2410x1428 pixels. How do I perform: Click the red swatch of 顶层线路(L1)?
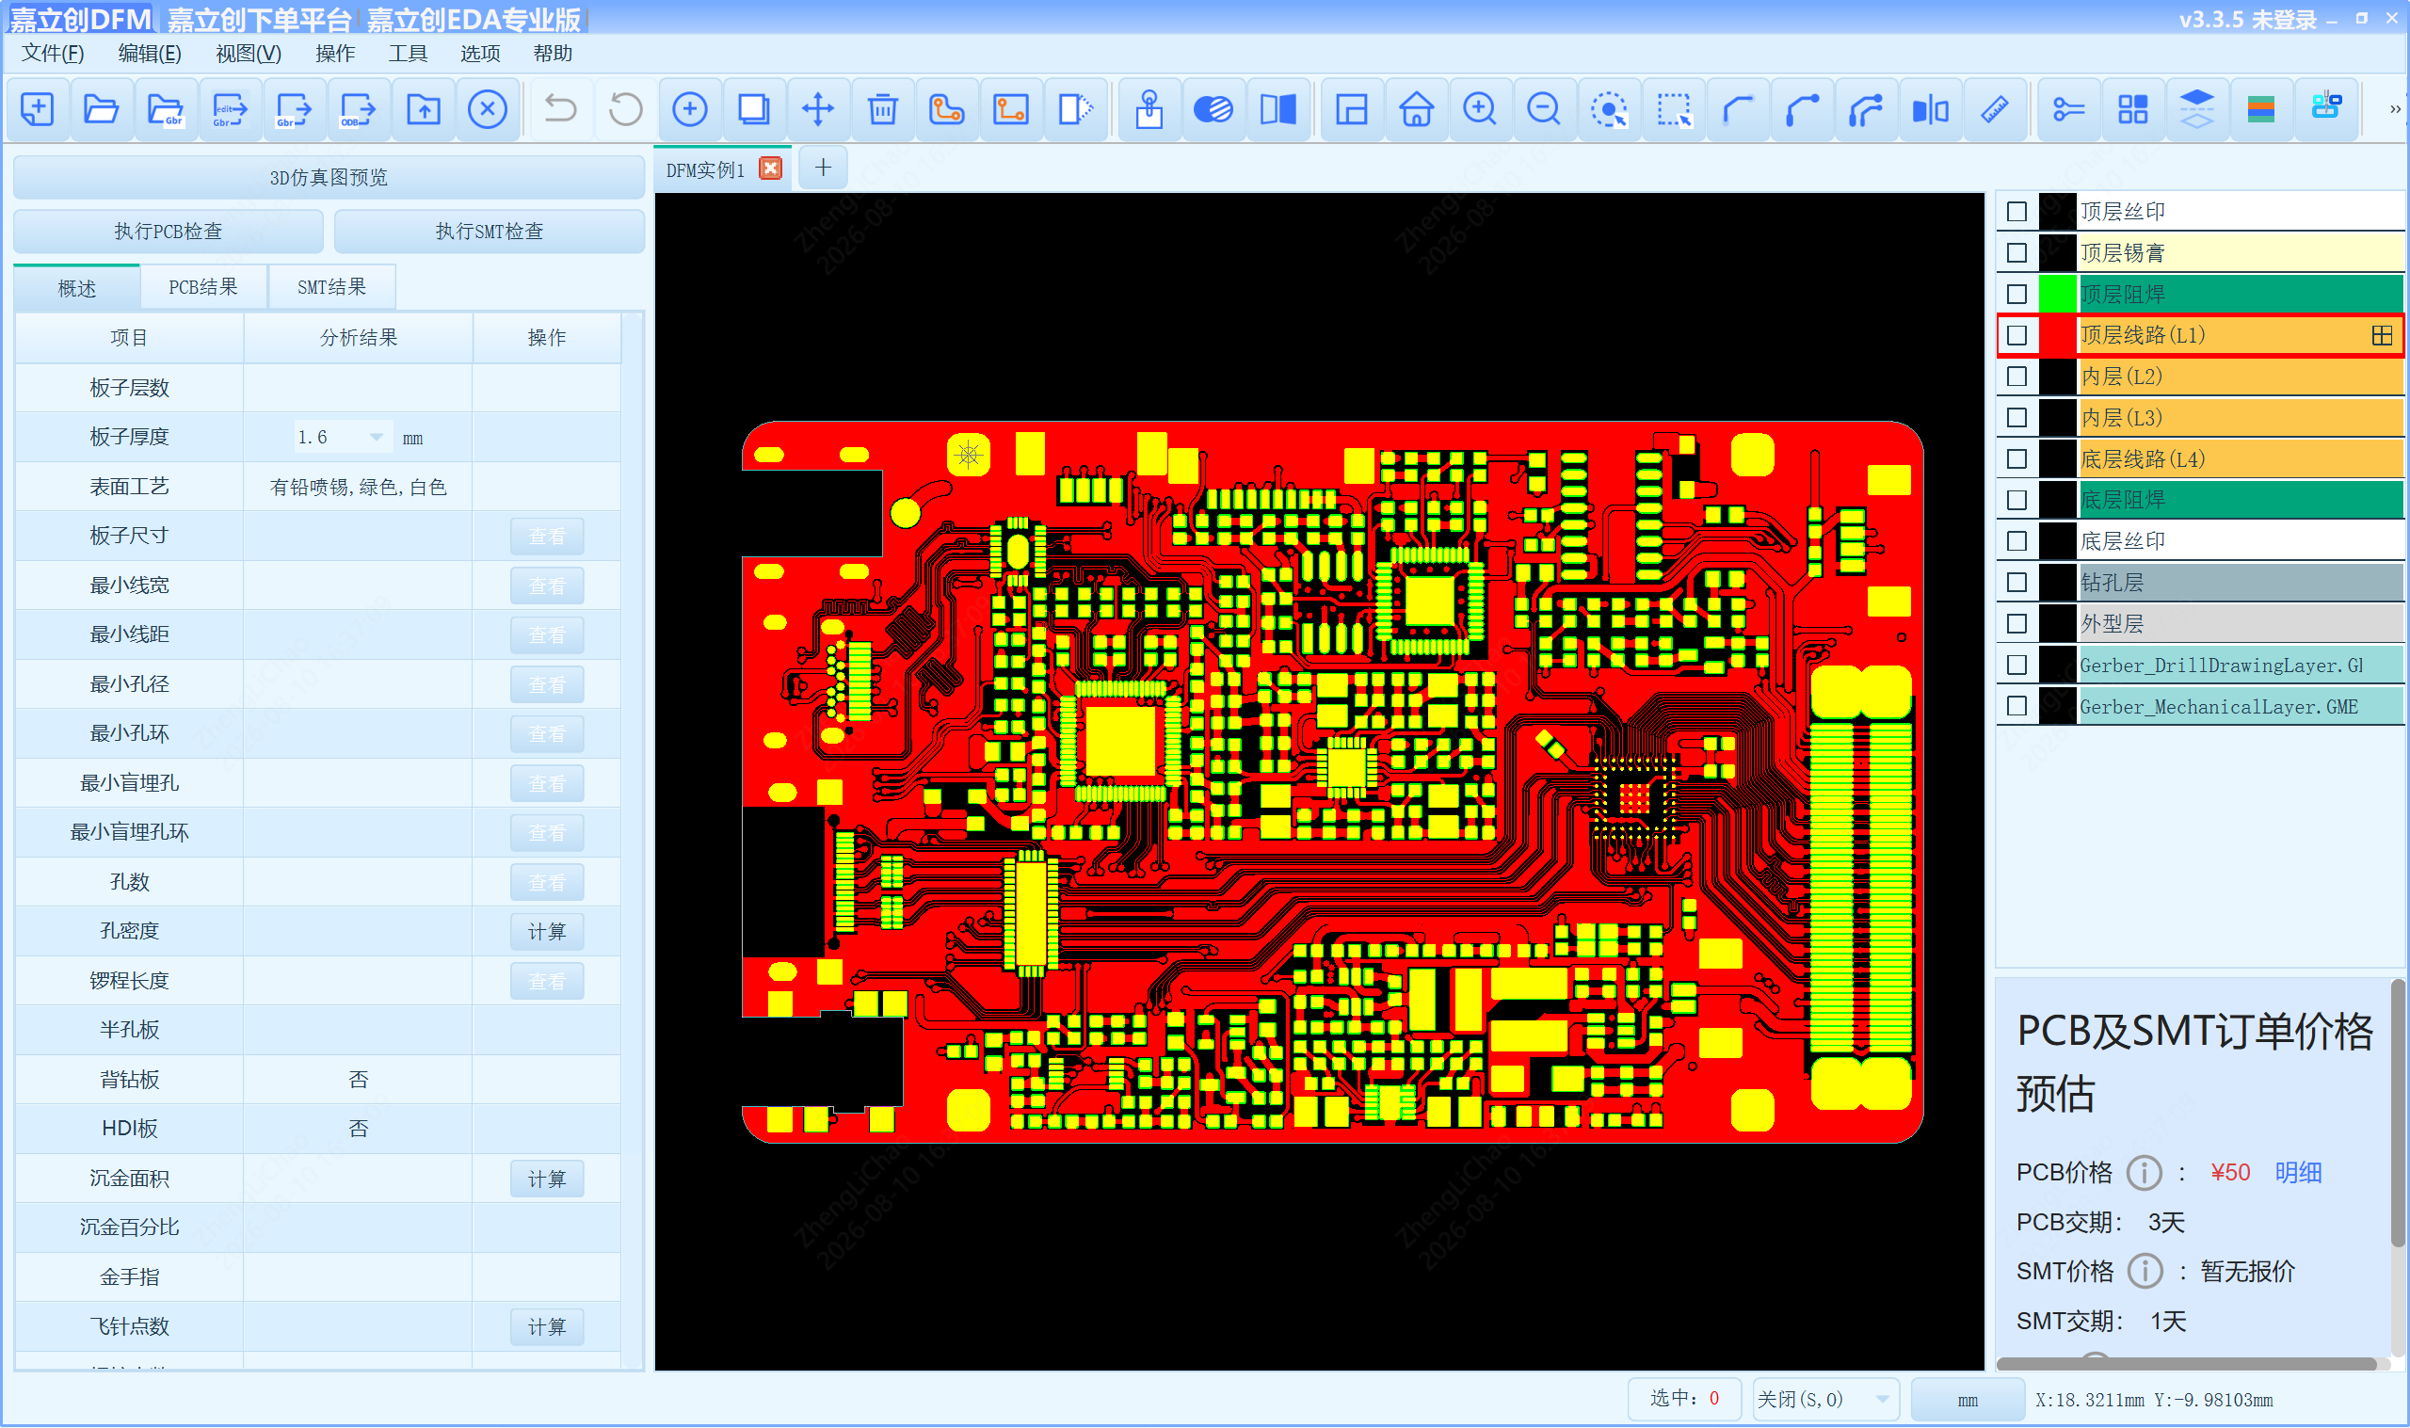pos(2058,335)
